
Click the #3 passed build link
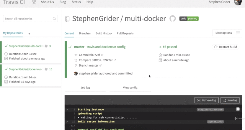pyautogui.click(x=170, y=47)
